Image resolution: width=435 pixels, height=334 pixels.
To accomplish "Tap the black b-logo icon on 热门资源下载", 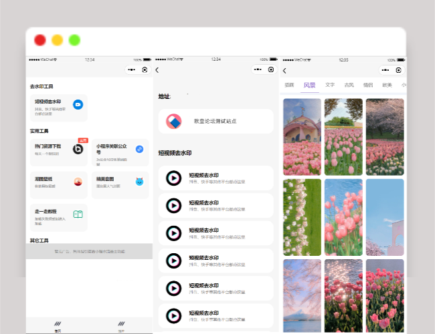I will coord(78,149).
